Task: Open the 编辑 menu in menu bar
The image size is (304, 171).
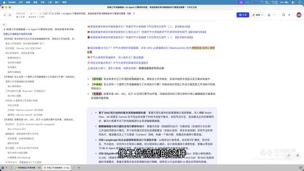Action: (28, 2)
